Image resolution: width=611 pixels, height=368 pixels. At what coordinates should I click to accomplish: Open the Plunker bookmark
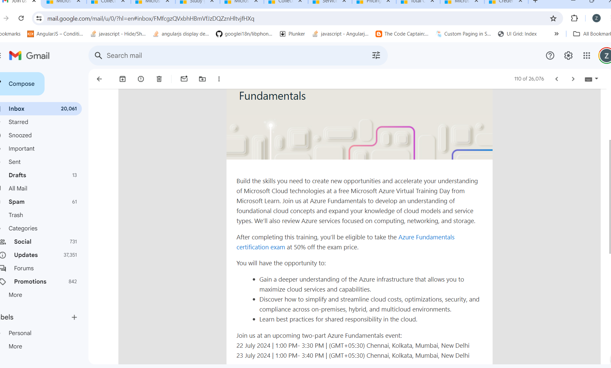(292, 34)
